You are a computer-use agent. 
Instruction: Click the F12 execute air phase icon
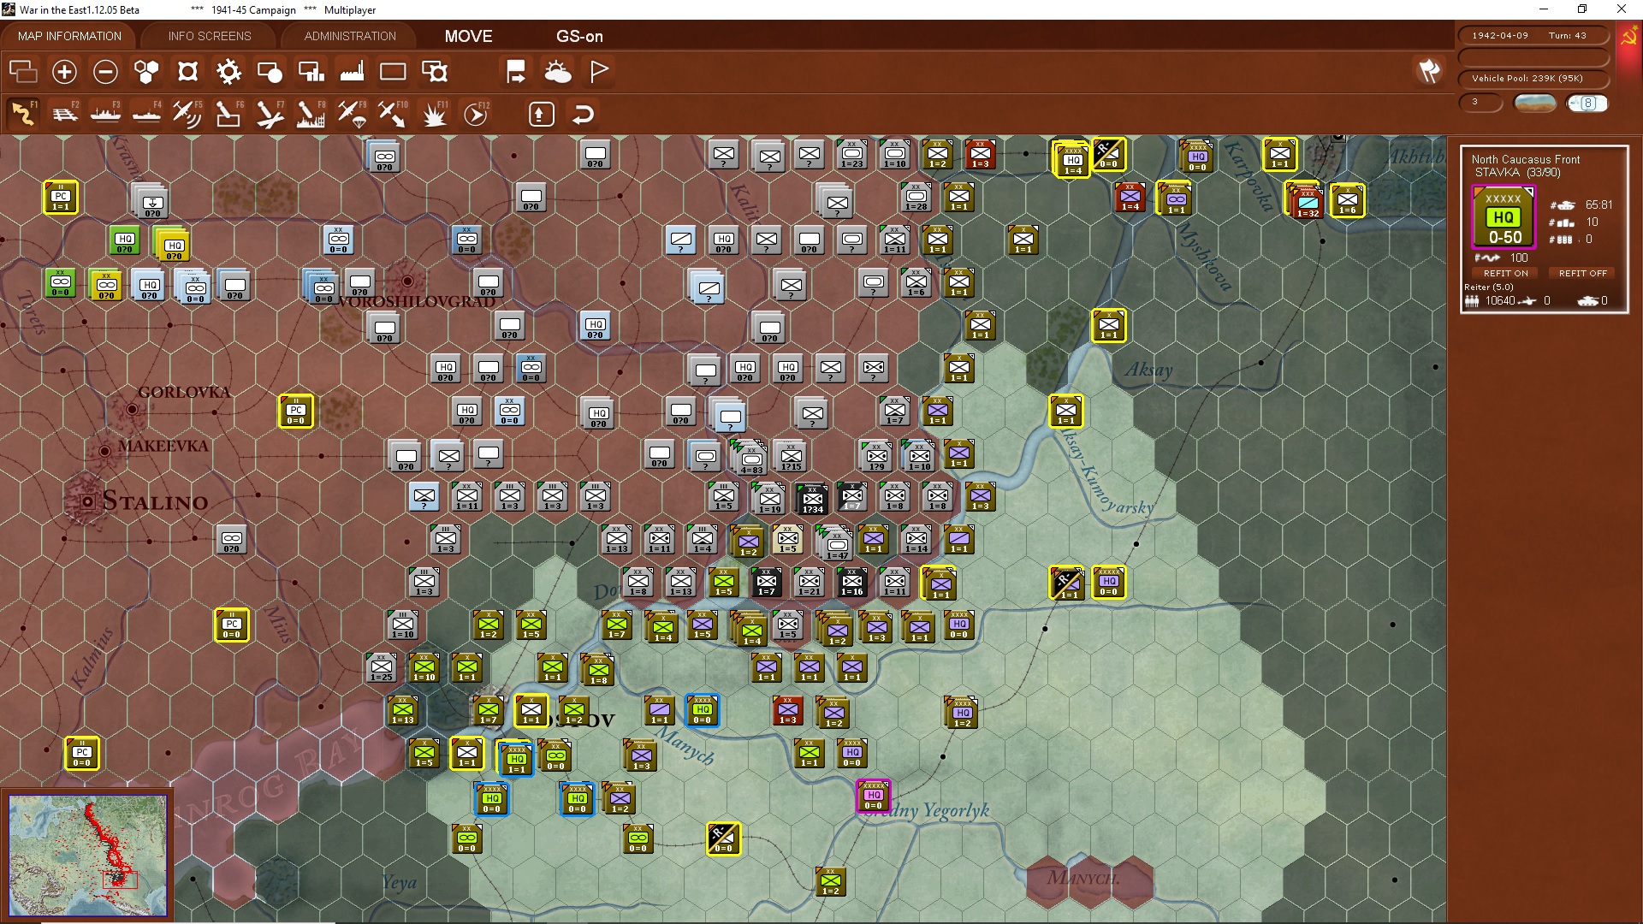pyautogui.click(x=476, y=113)
